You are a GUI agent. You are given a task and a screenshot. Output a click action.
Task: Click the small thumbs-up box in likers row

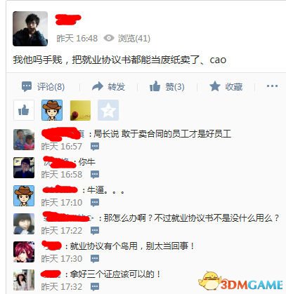click(x=24, y=110)
